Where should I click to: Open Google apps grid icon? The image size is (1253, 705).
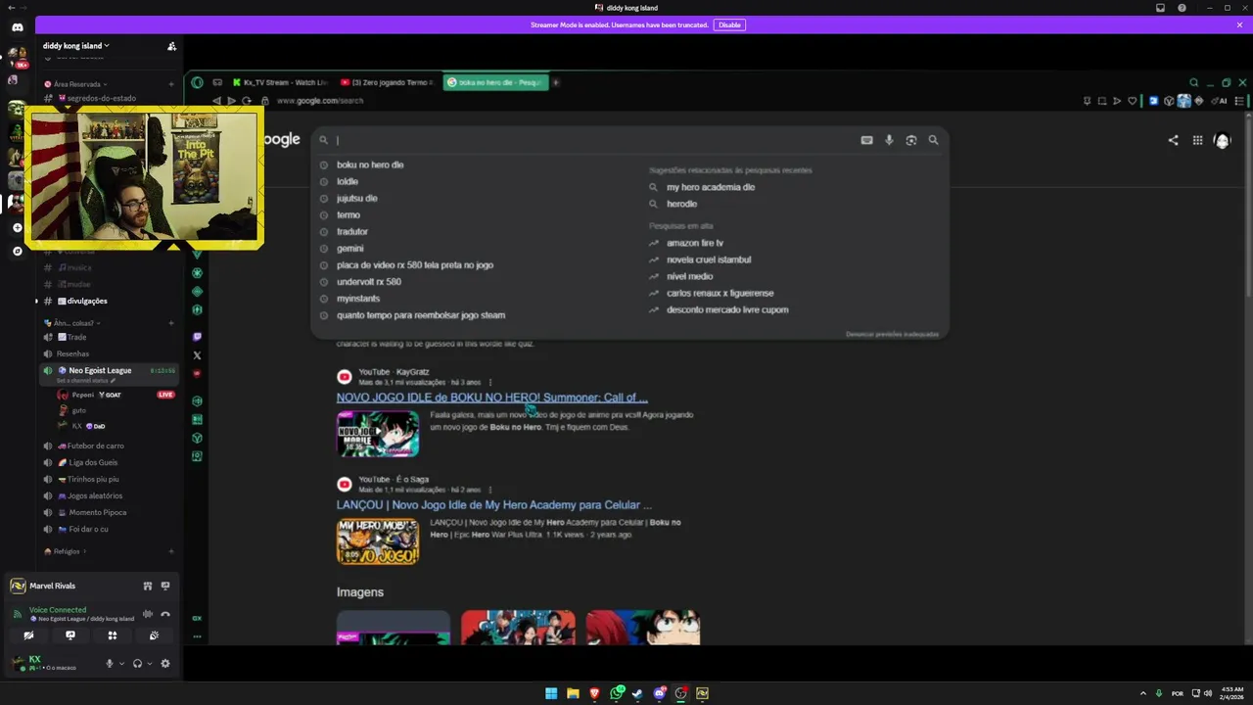point(1197,140)
